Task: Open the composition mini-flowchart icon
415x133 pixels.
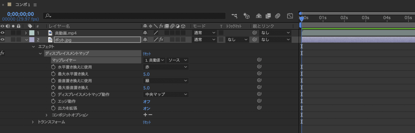Action: (x=235, y=16)
